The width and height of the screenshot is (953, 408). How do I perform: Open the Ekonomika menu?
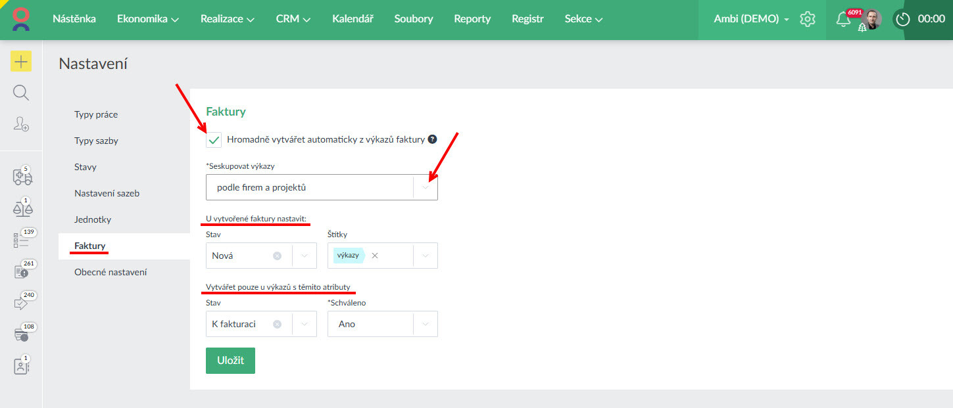click(x=148, y=19)
